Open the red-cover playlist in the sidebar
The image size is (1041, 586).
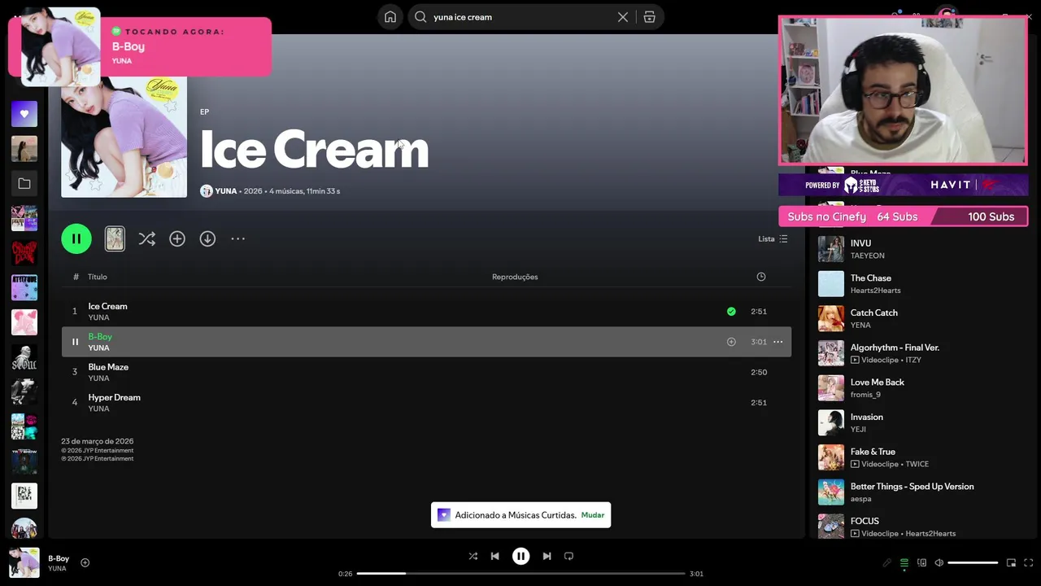coord(24,252)
